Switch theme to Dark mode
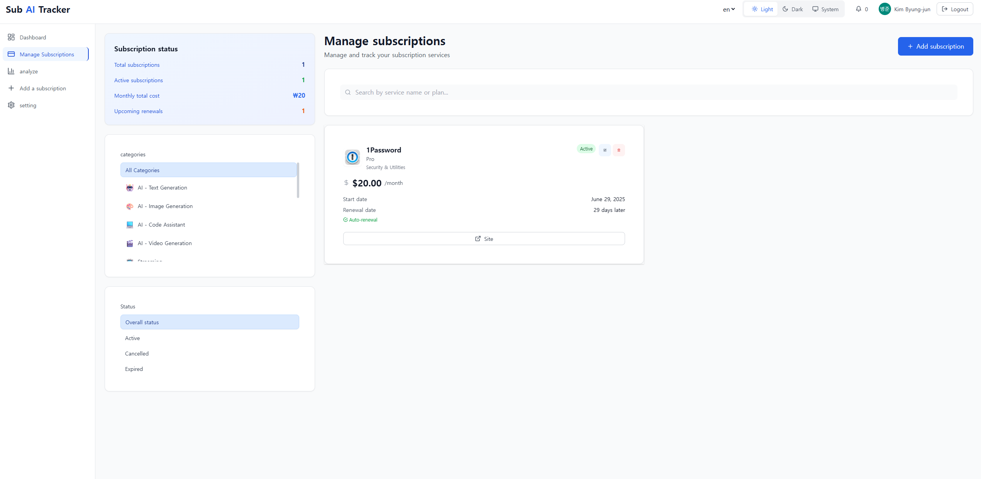The image size is (981, 479). tap(793, 9)
